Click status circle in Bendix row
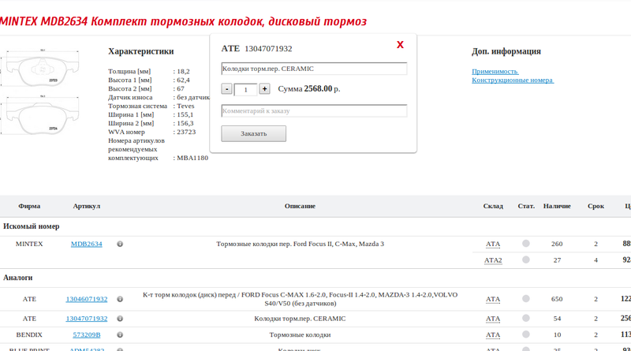 tap(526, 335)
